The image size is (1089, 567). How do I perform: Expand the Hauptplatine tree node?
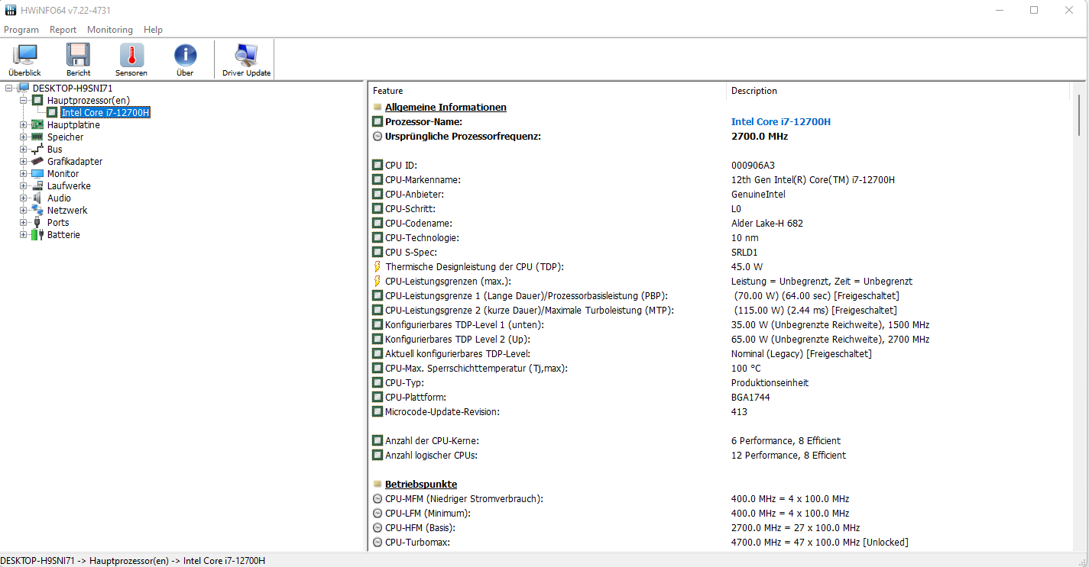[x=24, y=125]
